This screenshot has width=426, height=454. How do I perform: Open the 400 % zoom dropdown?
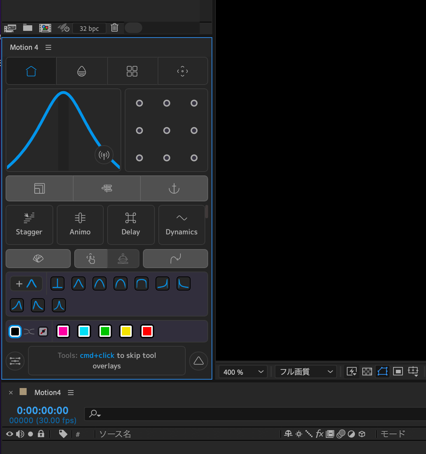[243, 372]
